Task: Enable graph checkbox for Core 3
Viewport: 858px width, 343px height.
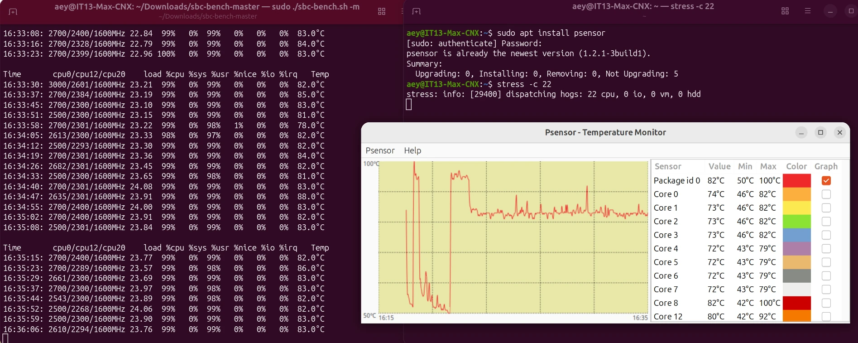Action: (x=826, y=235)
